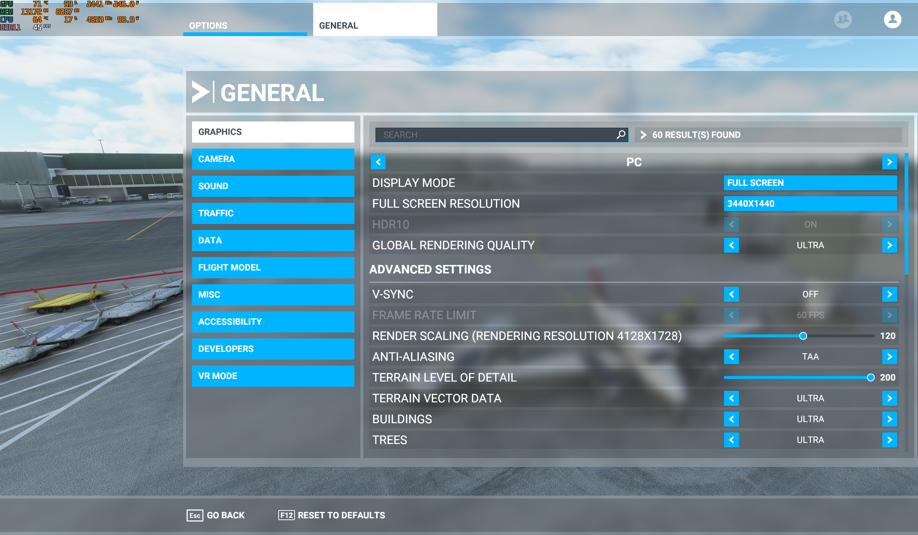918x535 pixels.
Task: Click right arrow next to PC header
Action: [x=889, y=162]
